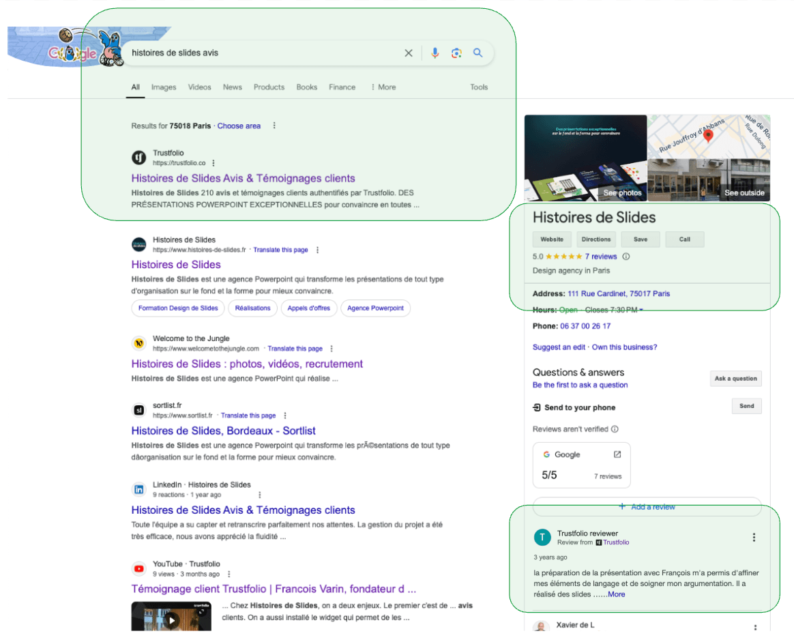The width and height of the screenshot is (794, 640).
Task: Open See photos thumbnail
Action: coord(585,158)
